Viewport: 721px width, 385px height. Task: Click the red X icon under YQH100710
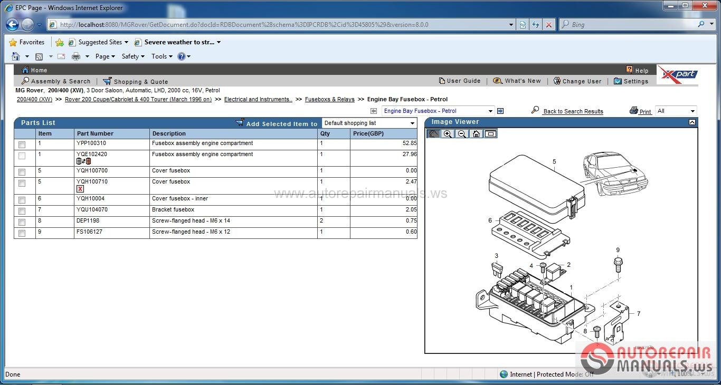click(80, 189)
